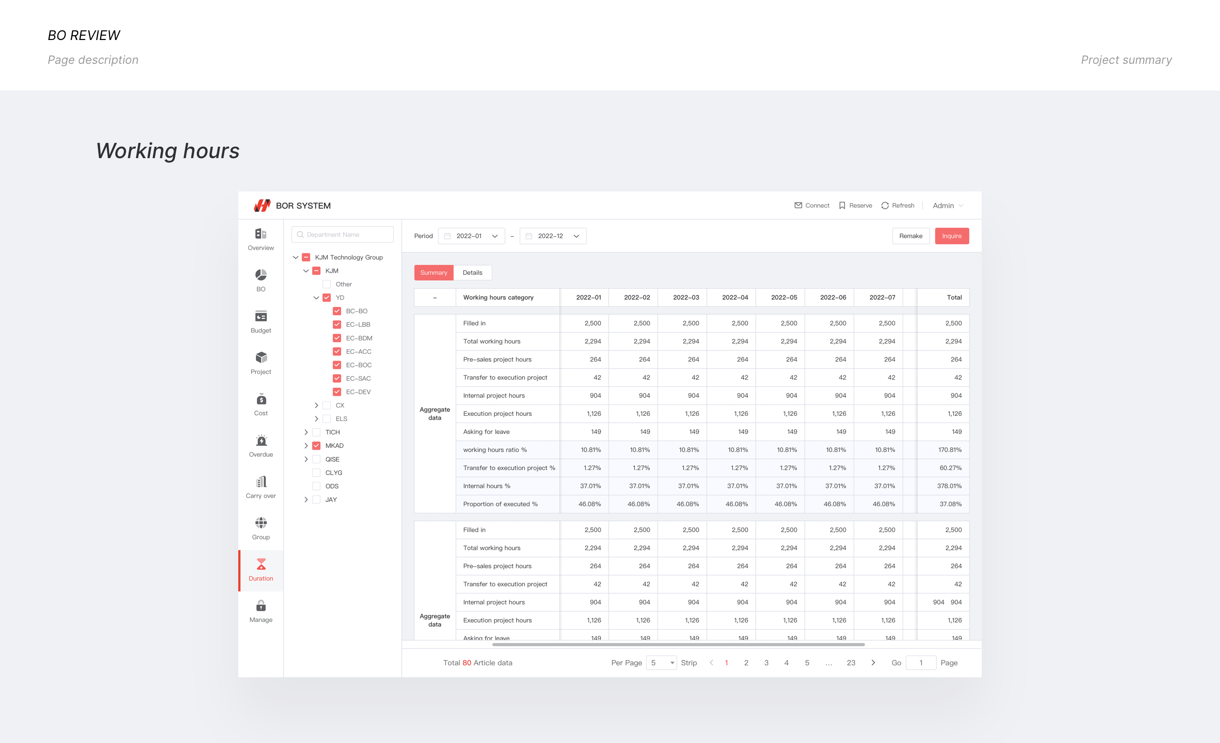Click the Inquire button
The width and height of the screenshot is (1220, 743).
(x=952, y=236)
